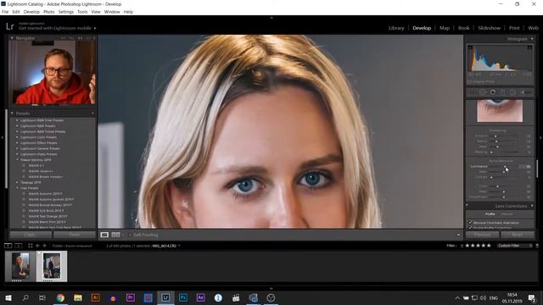Toggle Remove Chromatic Aberration checkbox
Image resolution: width=543 pixels, height=305 pixels.
point(470,222)
